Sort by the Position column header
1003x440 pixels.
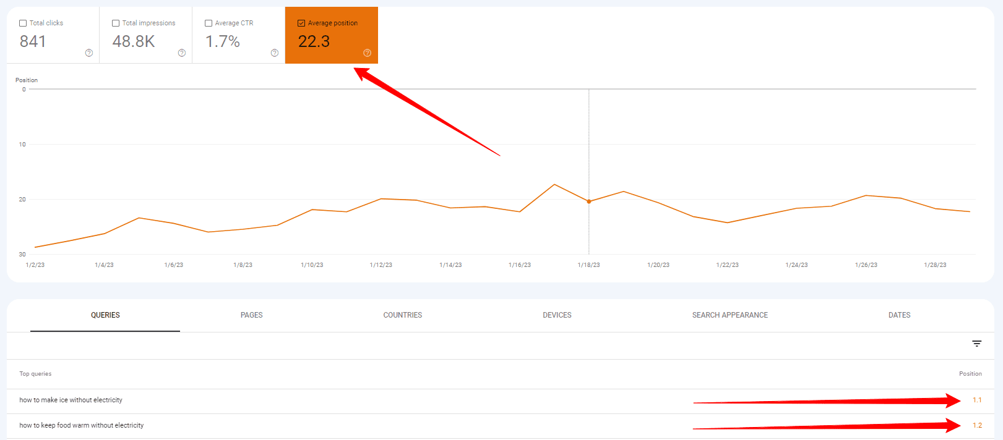970,374
